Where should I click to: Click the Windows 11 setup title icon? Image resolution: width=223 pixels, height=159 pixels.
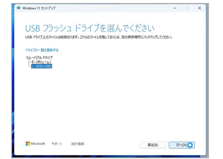pos(18,8)
